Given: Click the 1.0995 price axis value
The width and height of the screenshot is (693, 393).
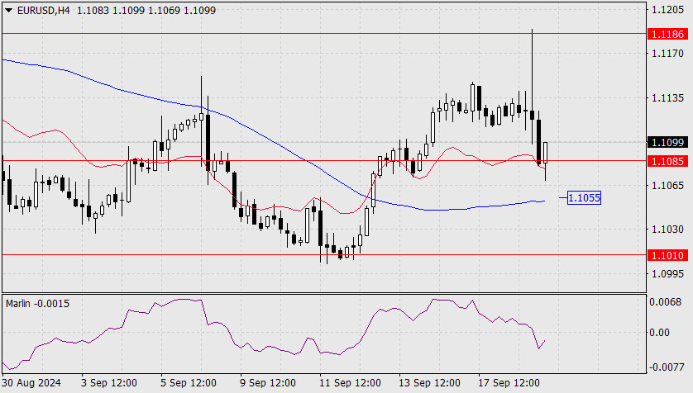Looking at the screenshot, I should (x=667, y=274).
